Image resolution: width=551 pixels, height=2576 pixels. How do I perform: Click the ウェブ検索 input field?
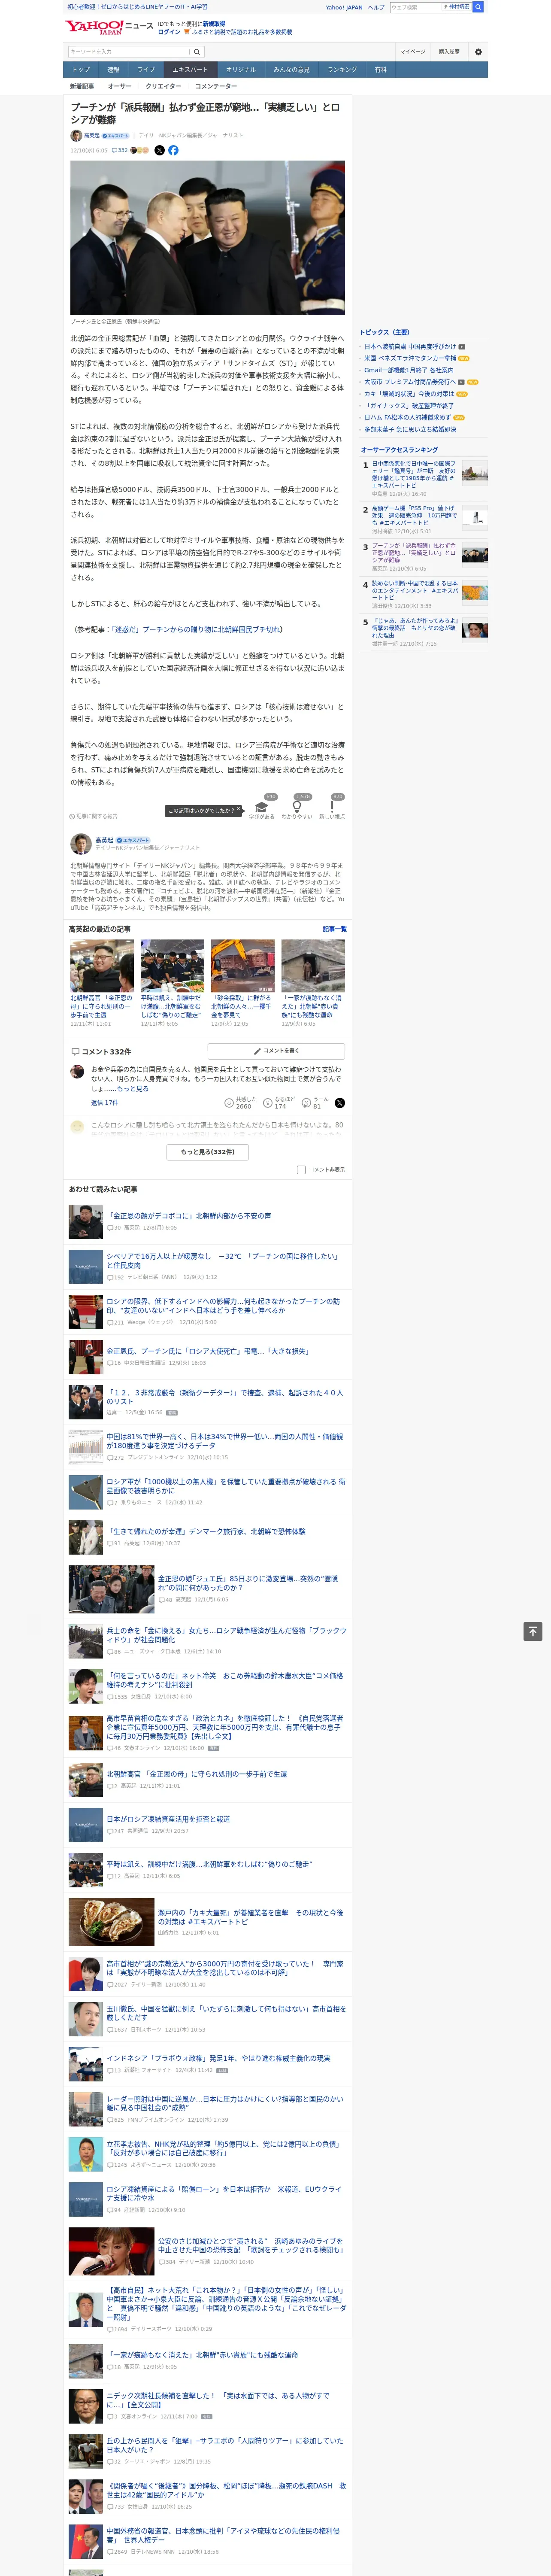tap(416, 7)
